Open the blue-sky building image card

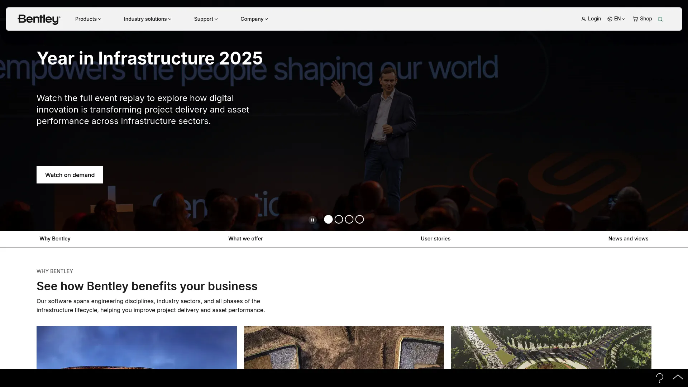point(137,348)
